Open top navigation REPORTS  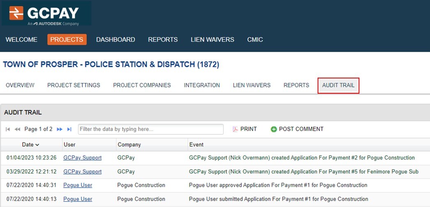click(163, 39)
